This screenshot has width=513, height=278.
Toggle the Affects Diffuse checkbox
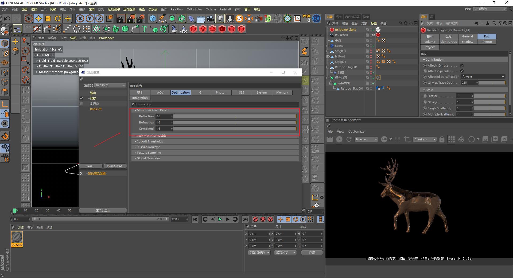tap(462, 65)
